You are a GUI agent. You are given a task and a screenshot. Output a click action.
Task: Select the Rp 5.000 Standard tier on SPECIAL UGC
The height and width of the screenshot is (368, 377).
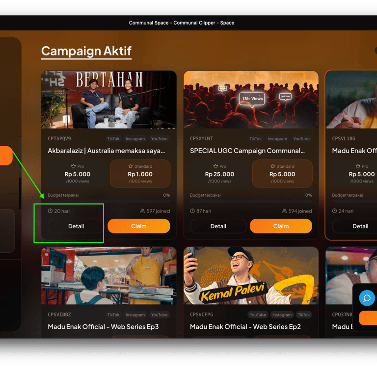[x=282, y=174]
